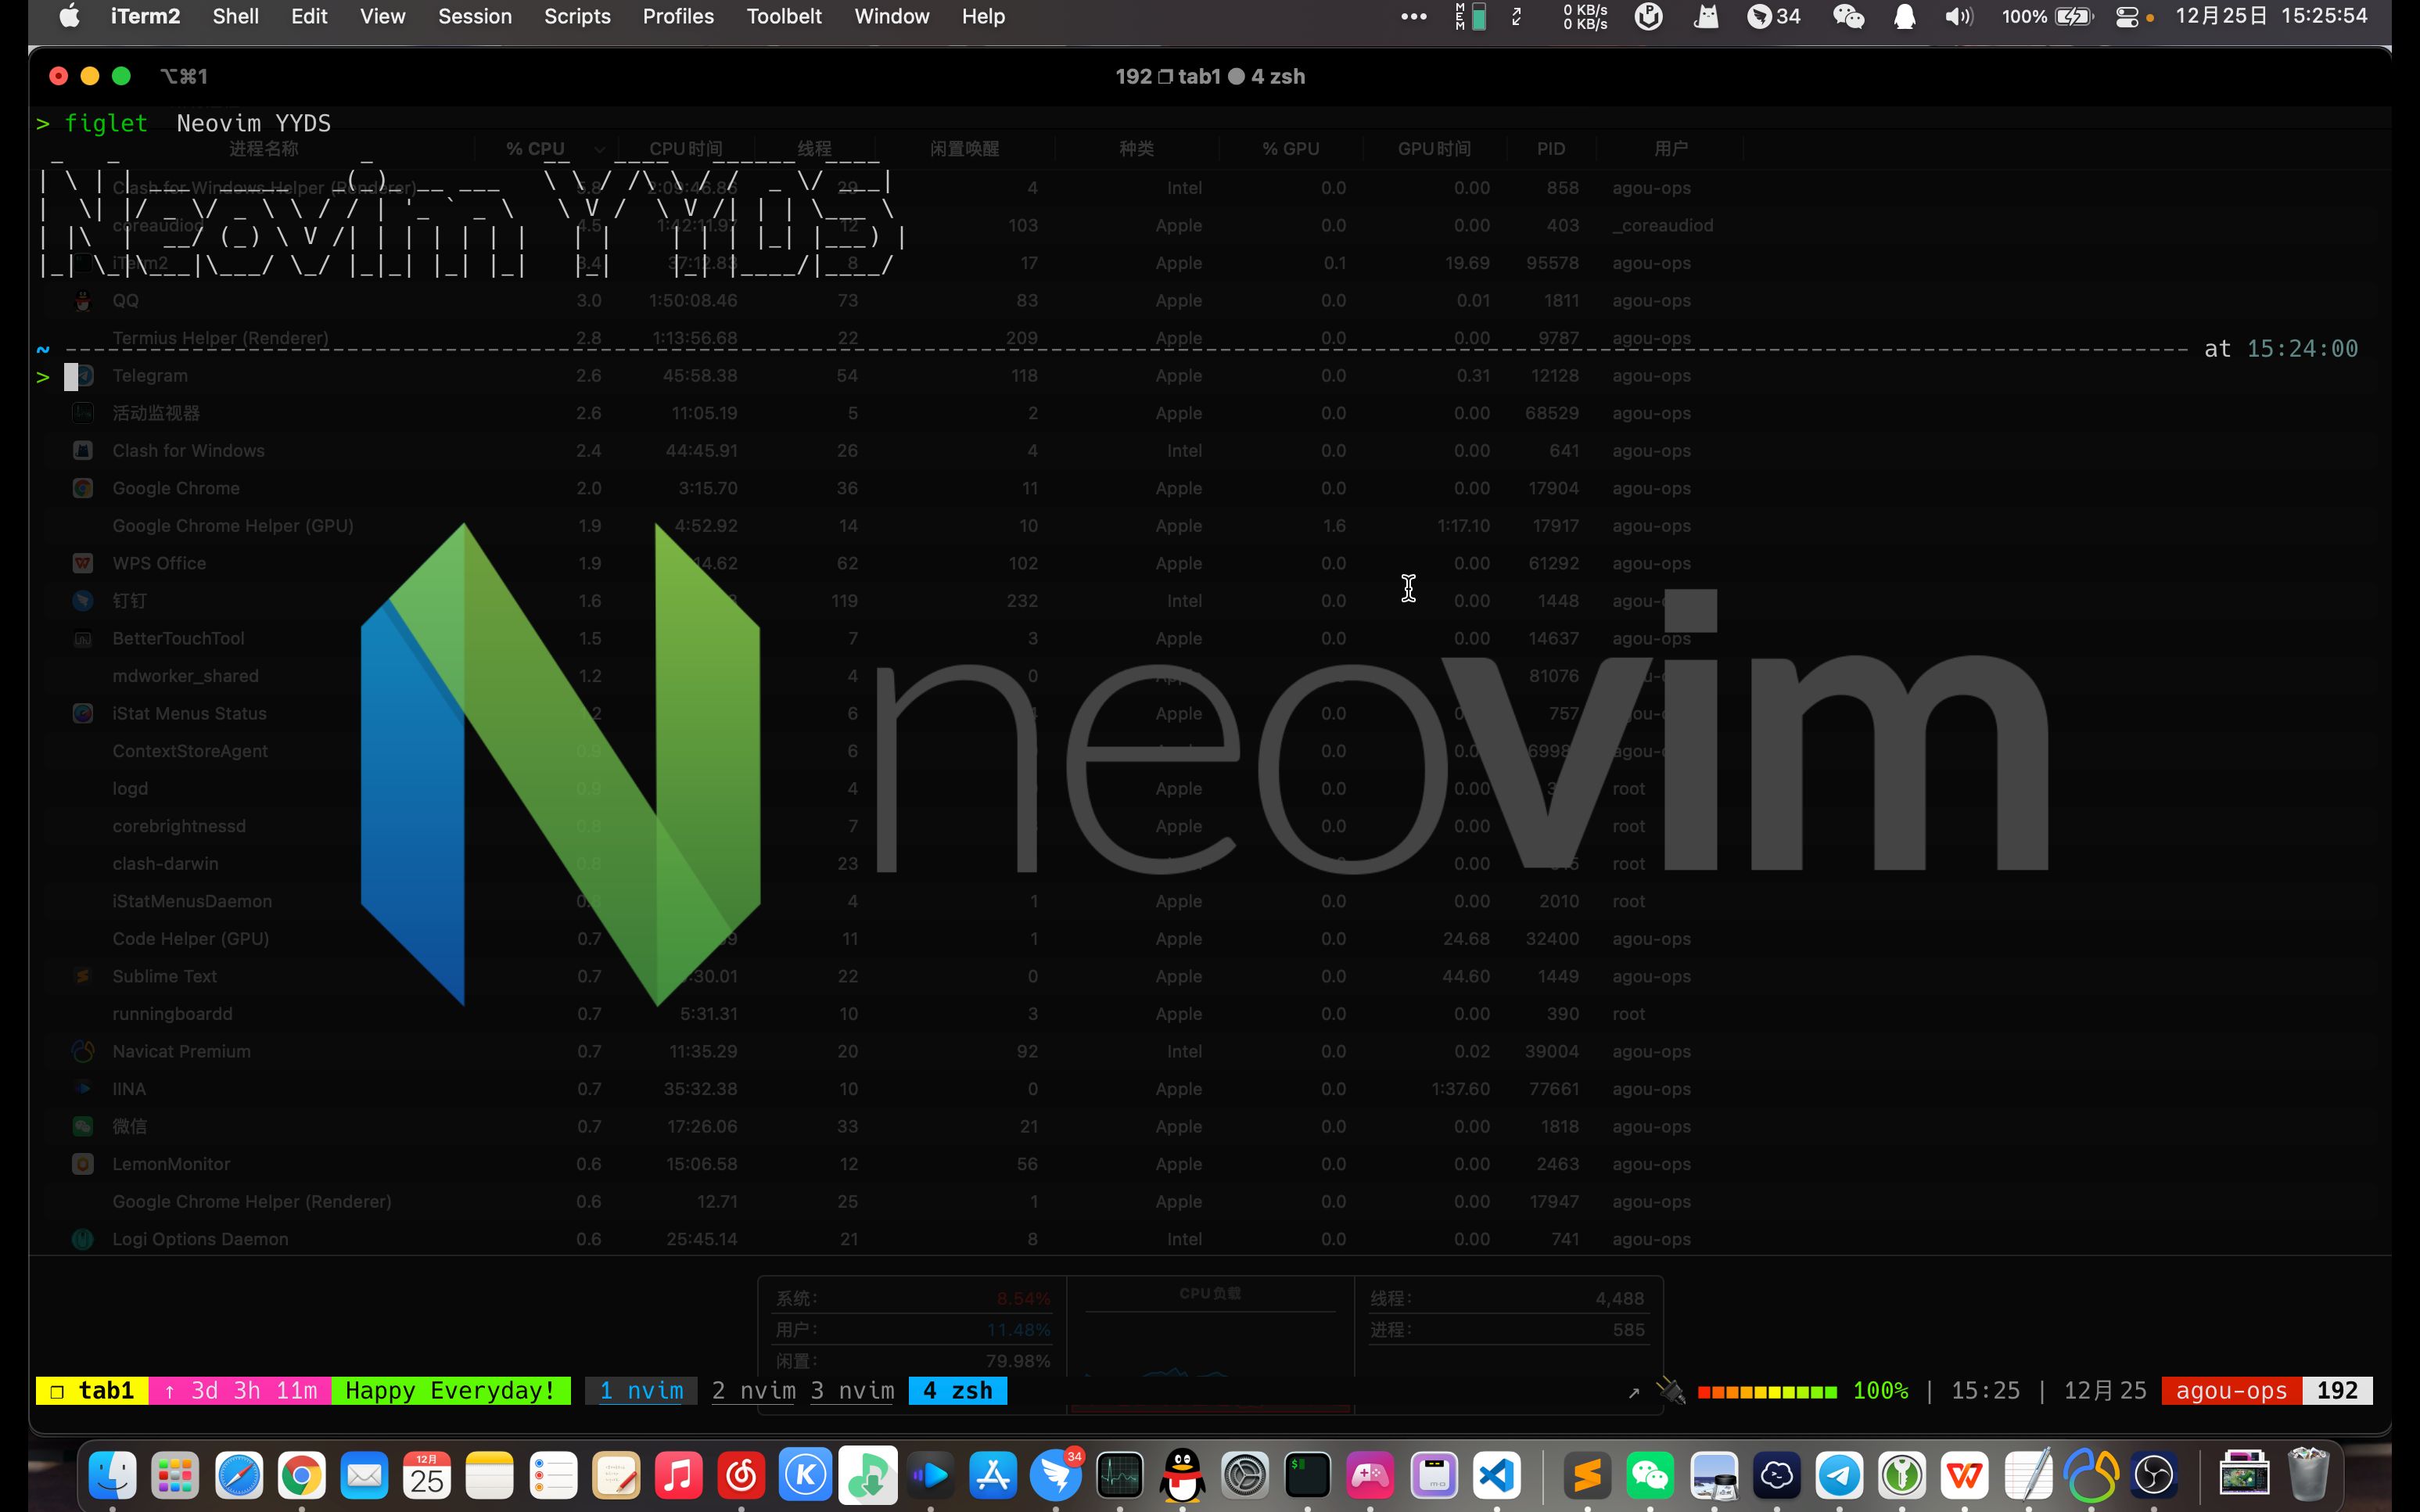Click the date and time clock

click(x=2271, y=16)
